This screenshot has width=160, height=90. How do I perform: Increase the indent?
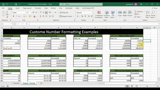(x=53, y=16)
